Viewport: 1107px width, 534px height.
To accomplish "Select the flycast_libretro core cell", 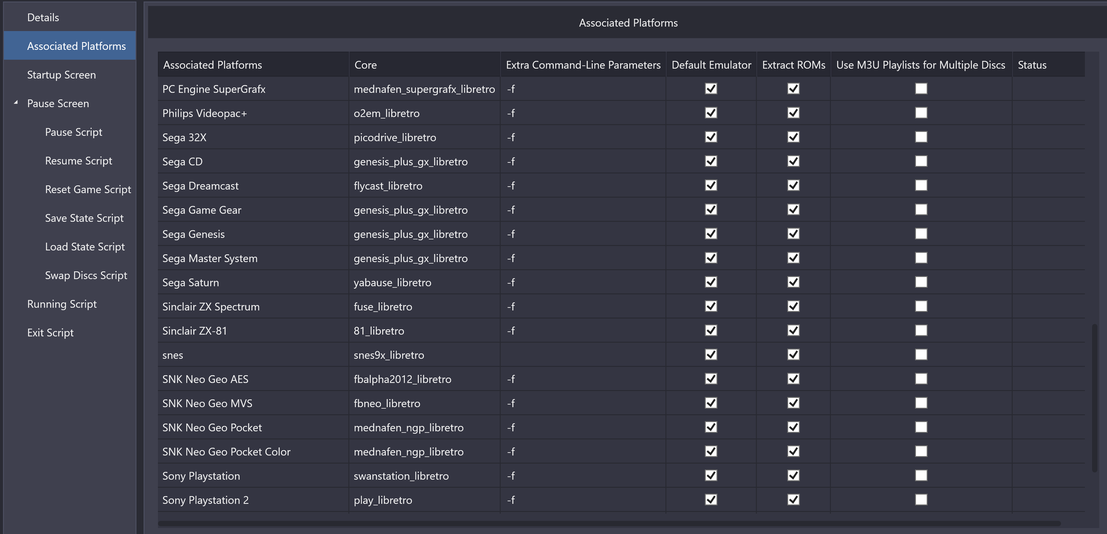I will coord(425,186).
